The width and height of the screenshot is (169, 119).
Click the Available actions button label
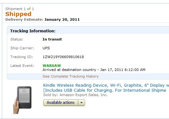click(x=61, y=103)
